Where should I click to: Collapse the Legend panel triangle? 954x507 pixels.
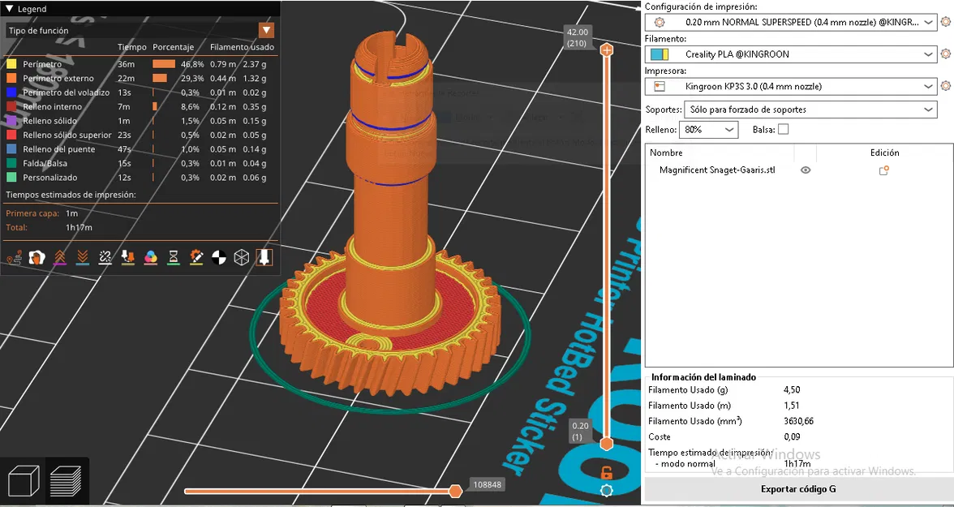coord(9,9)
